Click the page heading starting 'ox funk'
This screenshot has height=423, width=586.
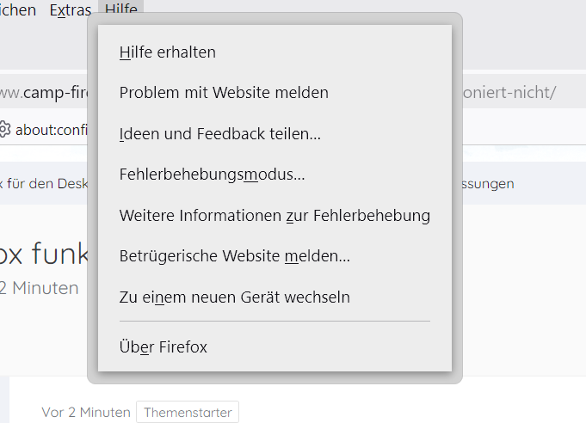pos(45,253)
